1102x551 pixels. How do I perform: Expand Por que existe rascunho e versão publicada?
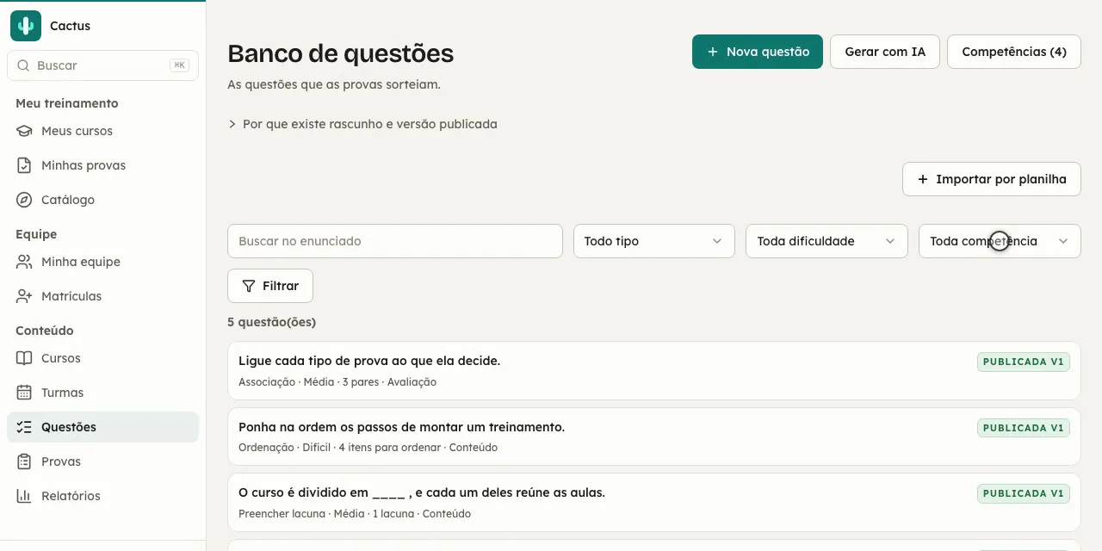pos(362,124)
